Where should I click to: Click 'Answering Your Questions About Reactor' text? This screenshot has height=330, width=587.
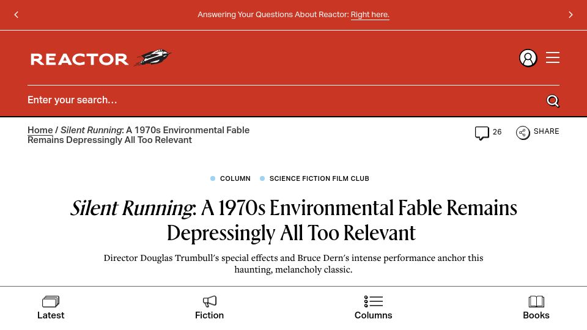pyautogui.click(x=273, y=15)
